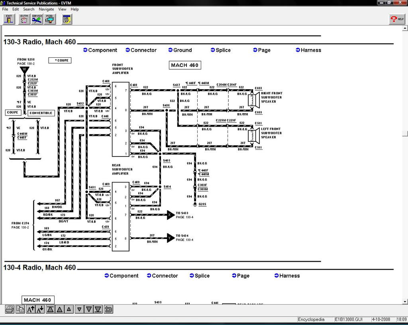Click the S405 splice label
Screen dimensions: 408x325
167,161
